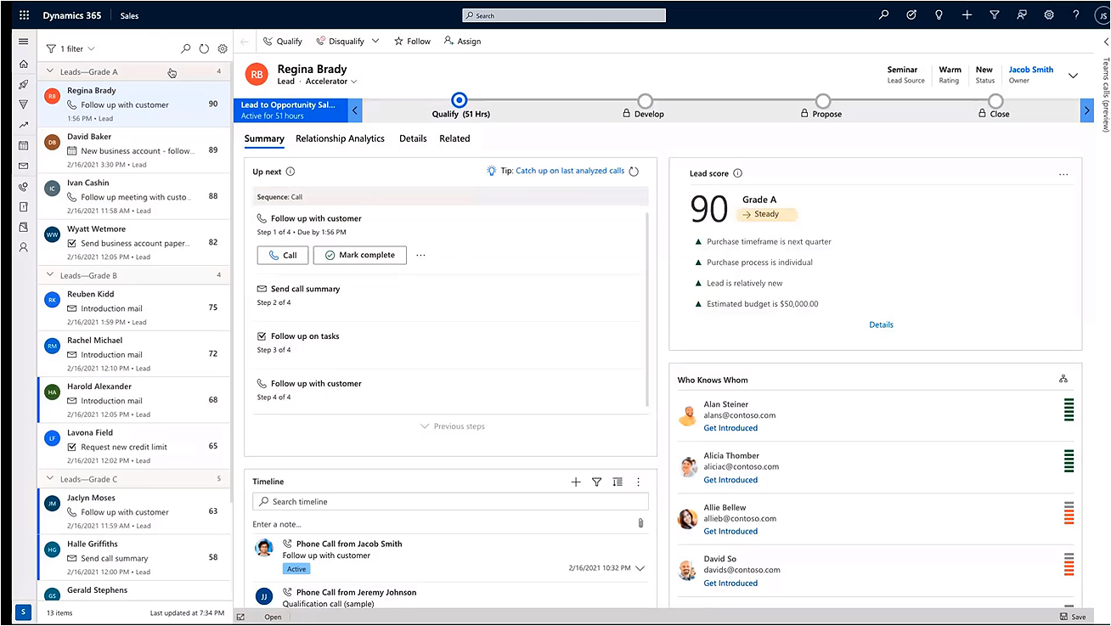The image size is (1111, 626).
Task: Open the Details tab
Action: pos(413,138)
